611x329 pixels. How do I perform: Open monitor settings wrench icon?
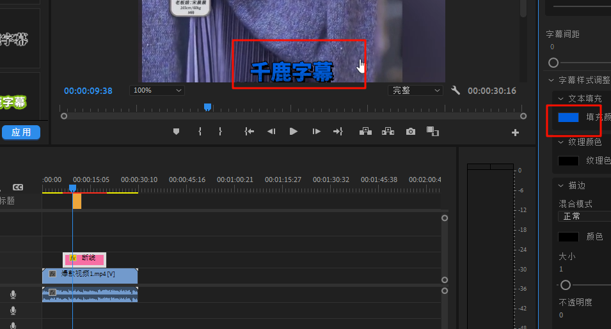[456, 91]
